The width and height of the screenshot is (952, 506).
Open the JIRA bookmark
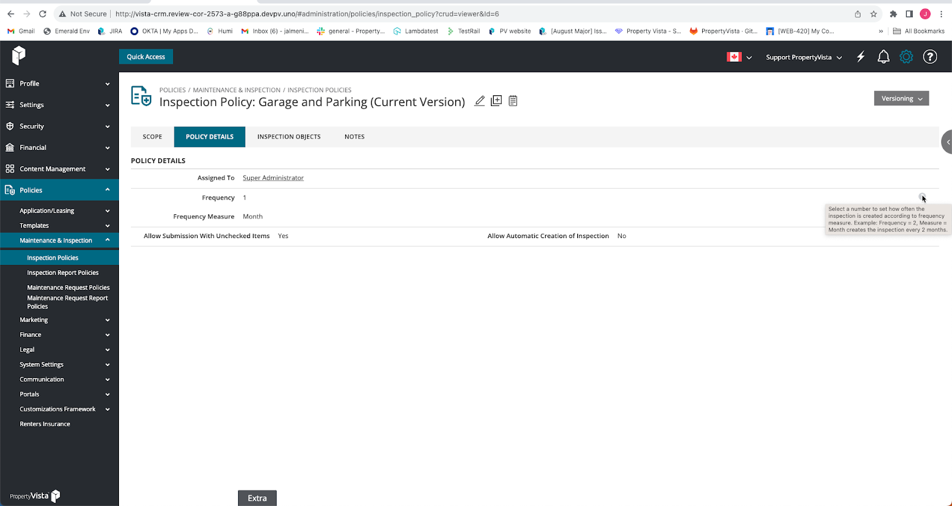110,31
